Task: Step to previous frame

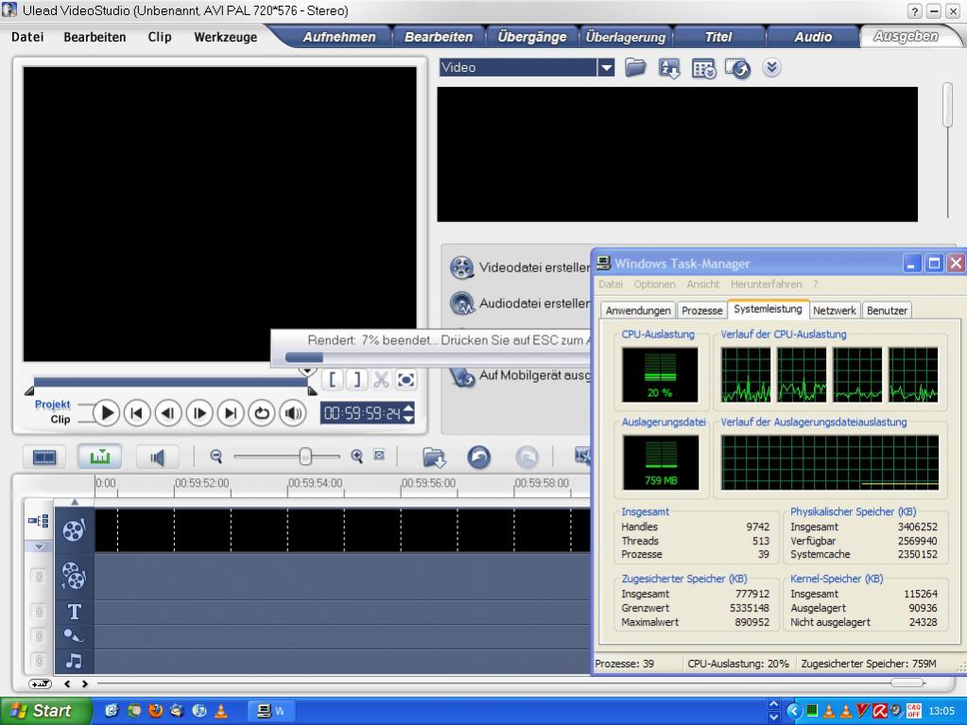Action: tap(168, 413)
